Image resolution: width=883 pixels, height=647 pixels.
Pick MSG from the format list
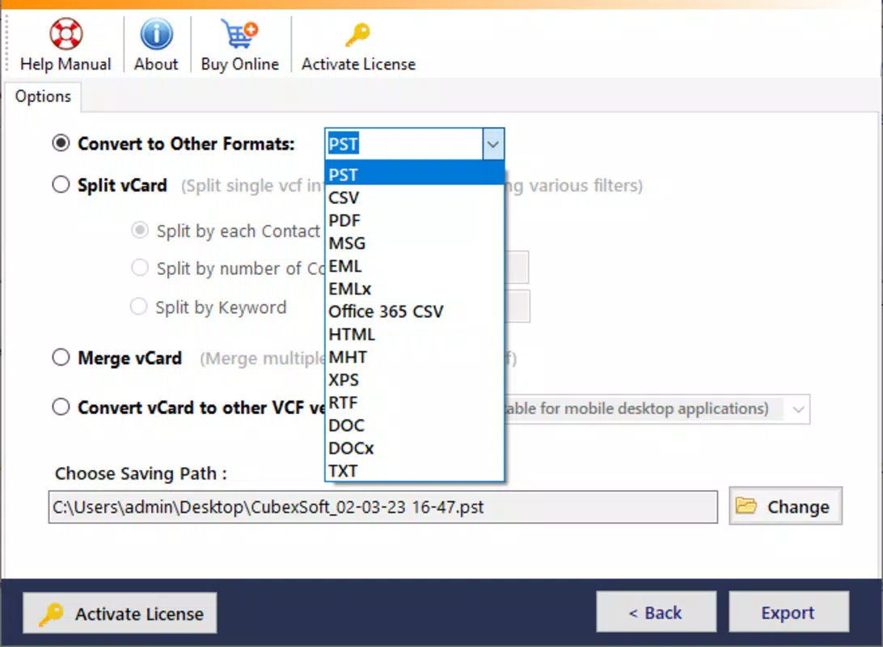pyautogui.click(x=415, y=243)
